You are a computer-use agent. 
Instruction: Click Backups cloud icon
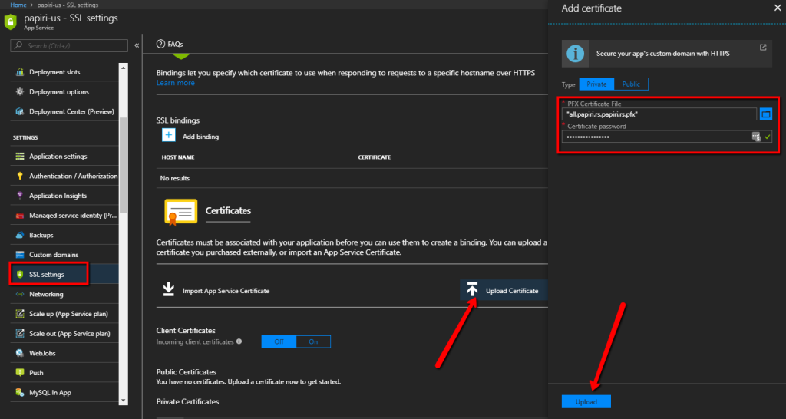20,235
